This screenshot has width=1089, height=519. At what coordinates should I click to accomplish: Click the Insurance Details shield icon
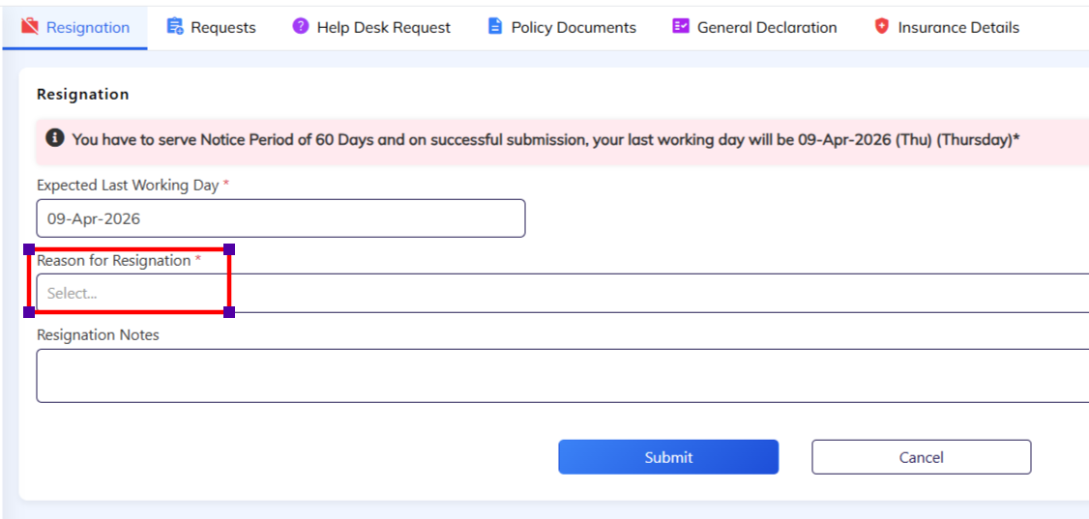click(x=881, y=27)
